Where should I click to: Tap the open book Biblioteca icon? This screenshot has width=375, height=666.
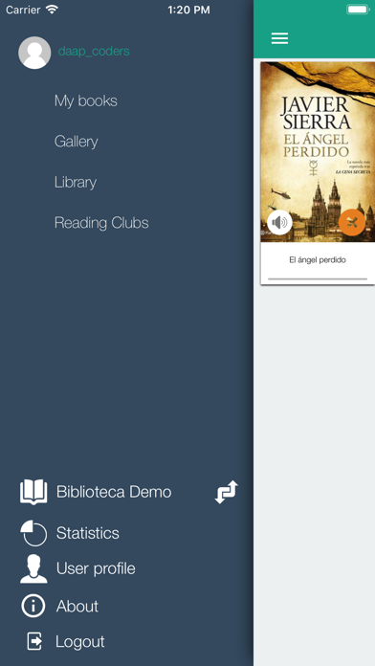pyautogui.click(x=33, y=492)
